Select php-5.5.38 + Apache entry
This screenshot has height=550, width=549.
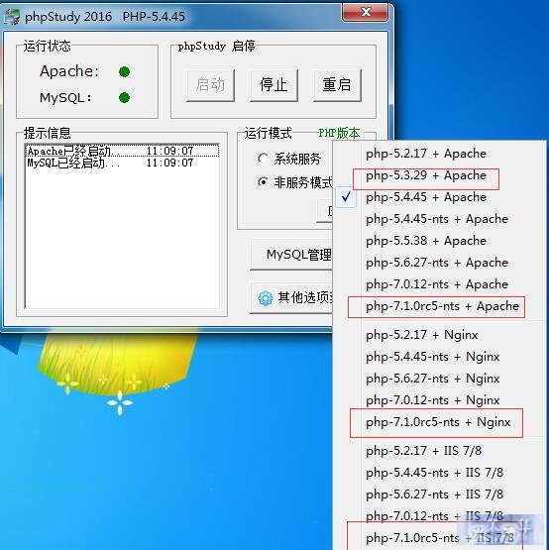(x=426, y=241)
